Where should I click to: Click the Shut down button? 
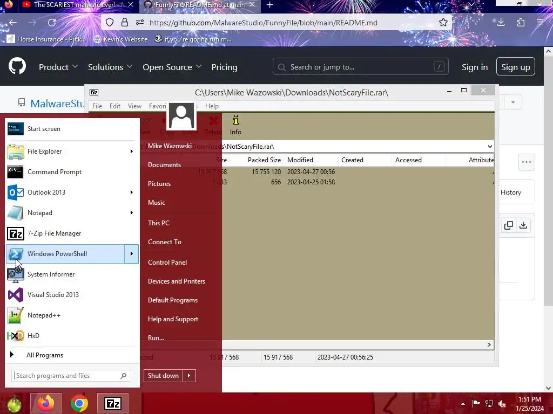click(163, 376)
